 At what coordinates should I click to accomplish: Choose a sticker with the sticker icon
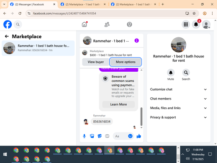99,136
